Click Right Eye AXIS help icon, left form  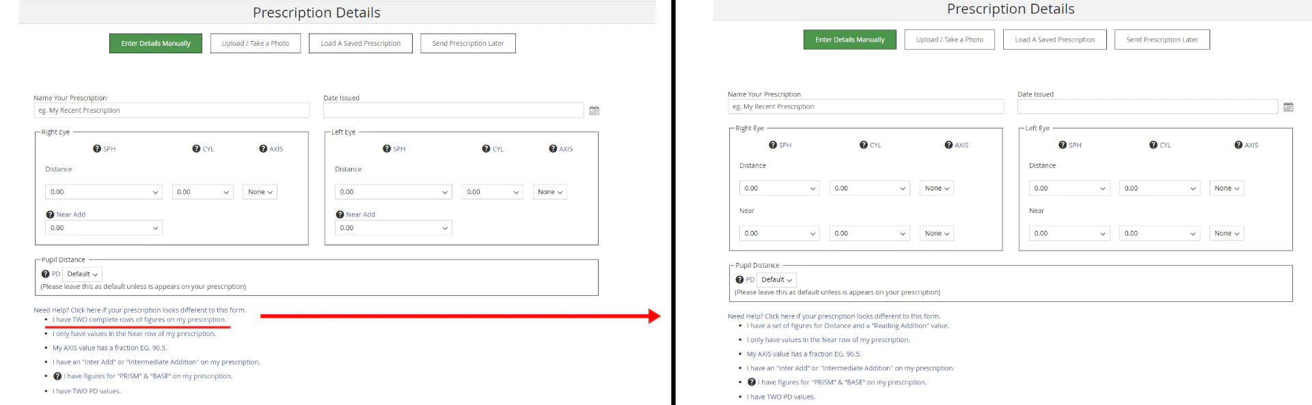263,149
